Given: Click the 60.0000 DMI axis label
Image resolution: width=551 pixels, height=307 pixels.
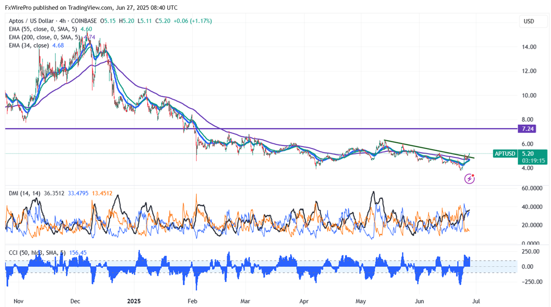Looking at the screenshot, I should click(x=533, y=188).
